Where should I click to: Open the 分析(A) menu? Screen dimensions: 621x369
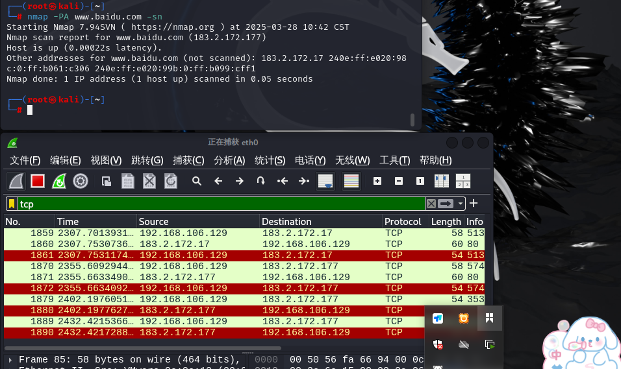(229, 160)
